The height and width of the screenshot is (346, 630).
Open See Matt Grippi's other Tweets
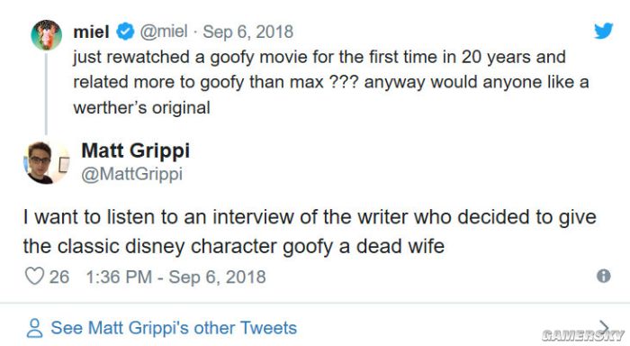pos(174,328)
